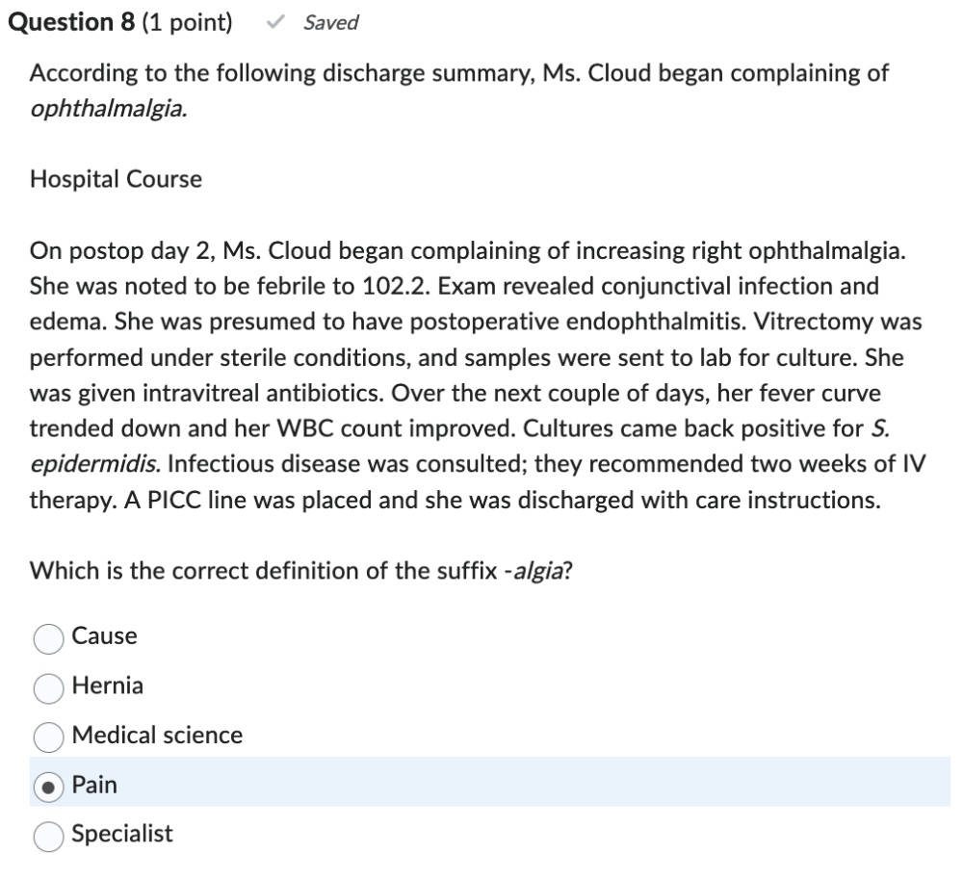Image resolution: width=963 pixels, height=879 pixels.
Task: Click the 'Hernia' answer label text
Action: [108, 686]
